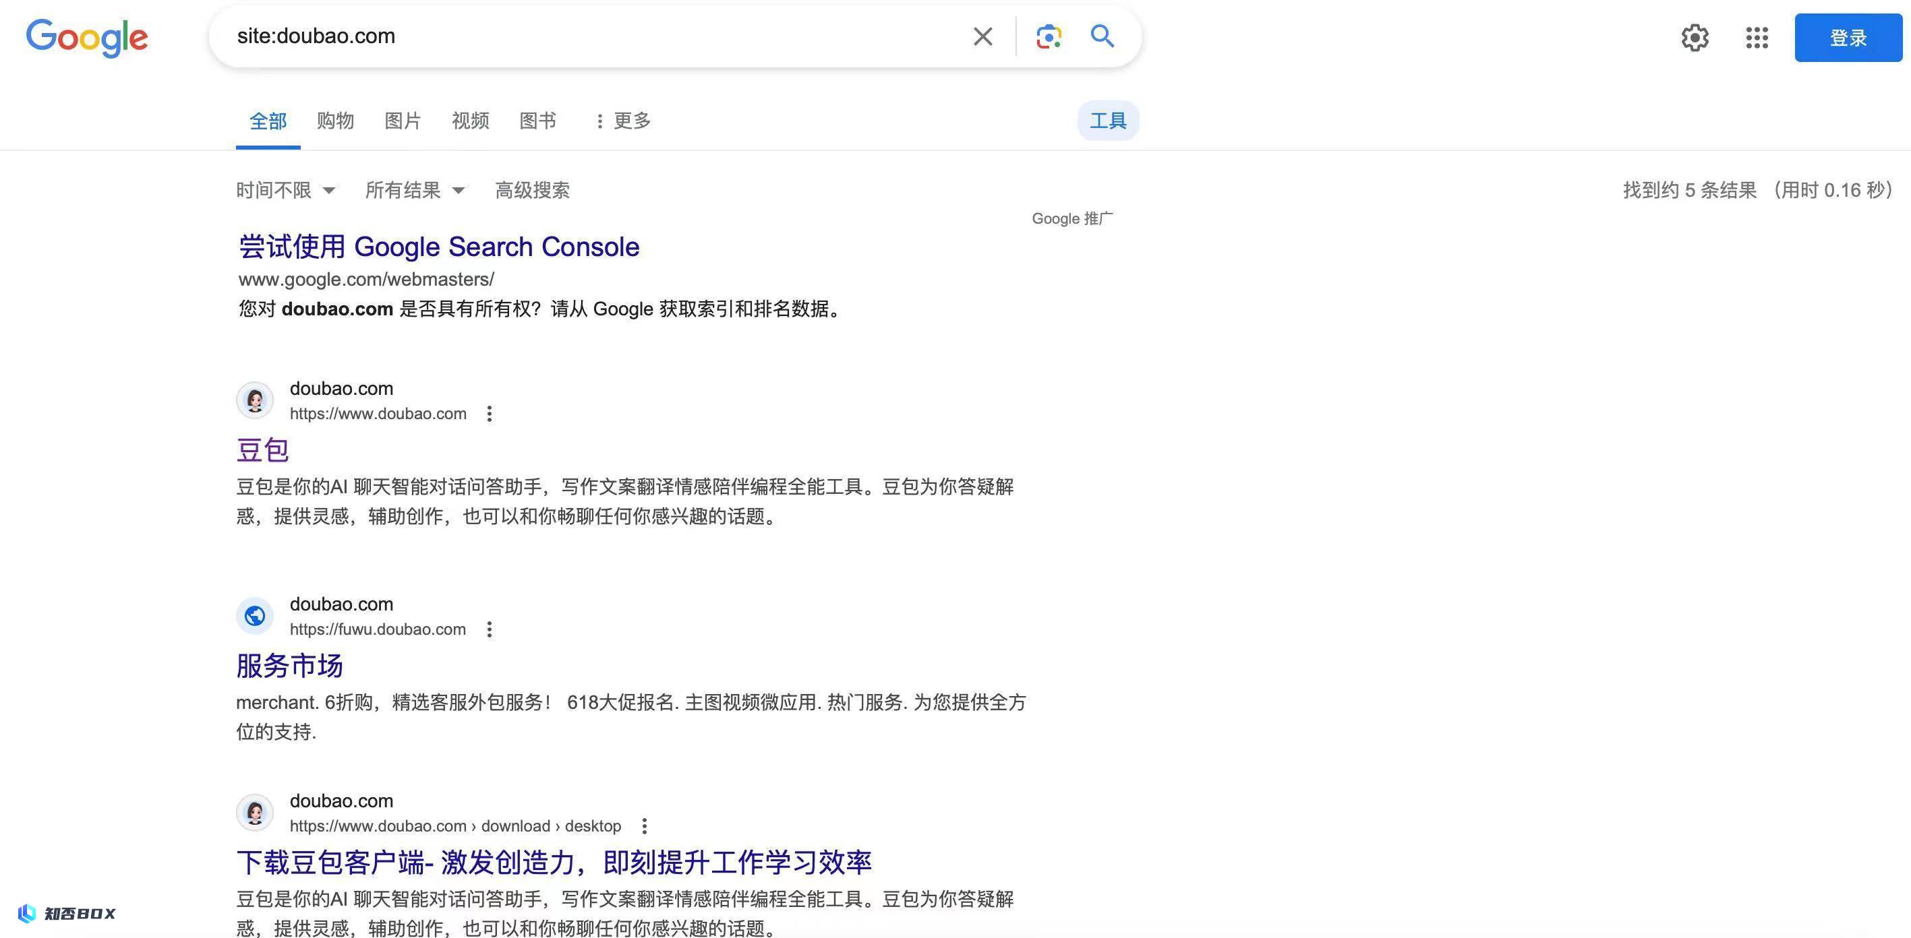Click the favicon of the 豆包 result

pos(254,400)
